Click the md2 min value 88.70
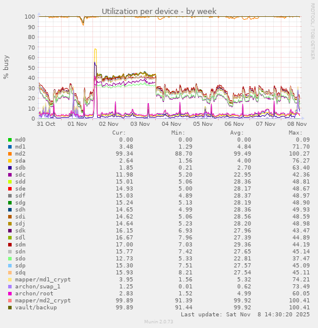The height and width of the screenshot is (328, 318). point(183,154)
